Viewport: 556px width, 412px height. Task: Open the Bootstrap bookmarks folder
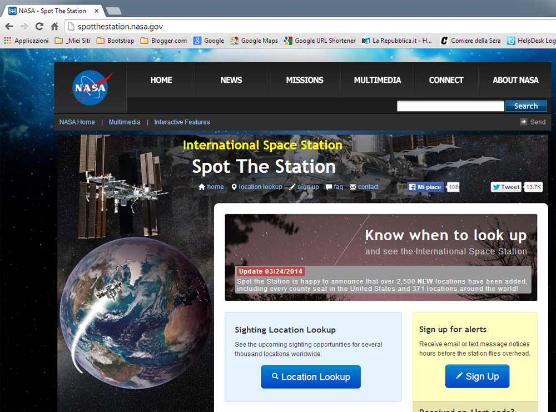116,41
